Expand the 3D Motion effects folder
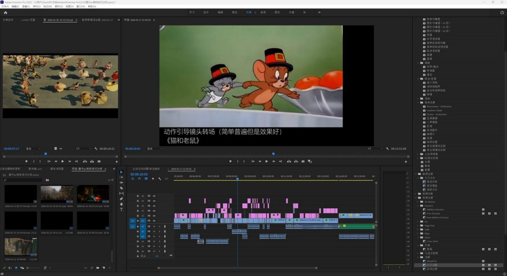 418,202
